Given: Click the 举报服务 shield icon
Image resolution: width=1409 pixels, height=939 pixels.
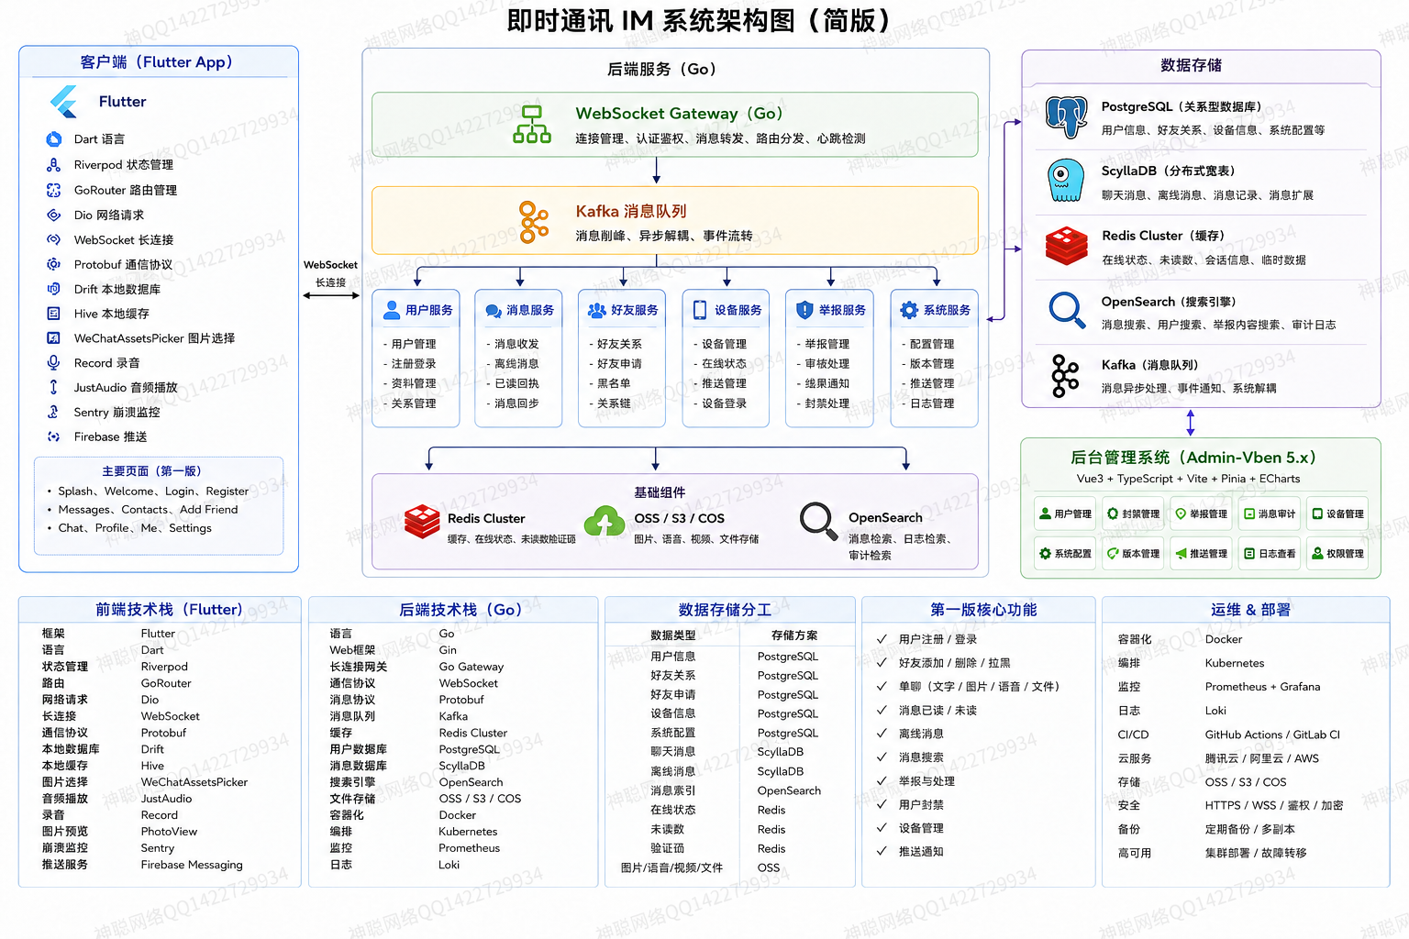Looking at the screenshot, I should point(804,310).
